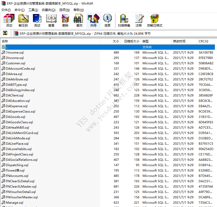Select Flowed表.sql file name
The height and width of the screenshot is (207, 217).
[x=15, y=171]
